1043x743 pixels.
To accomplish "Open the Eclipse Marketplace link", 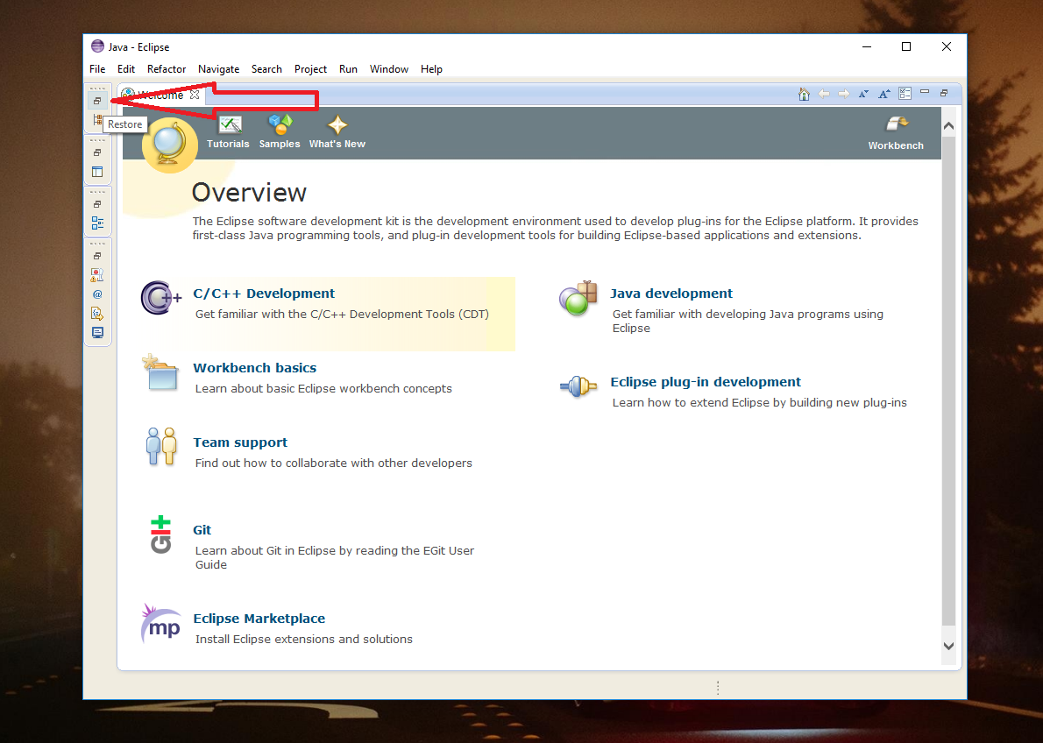I will point(259,619).
